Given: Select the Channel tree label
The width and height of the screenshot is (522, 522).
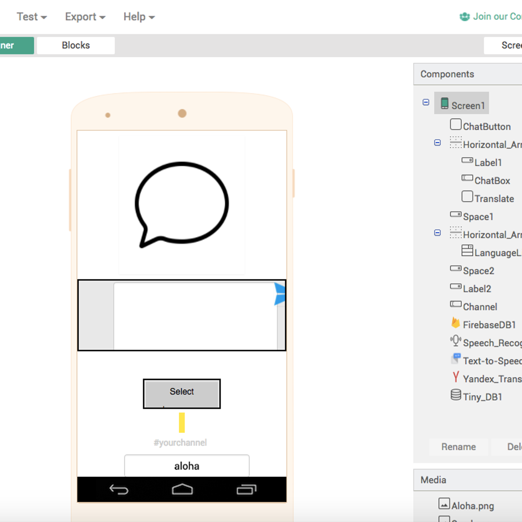Looking at the screenshot, I should click(480, 307).
